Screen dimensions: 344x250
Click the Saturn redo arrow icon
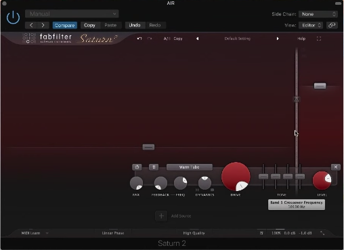tap(150, 39)
